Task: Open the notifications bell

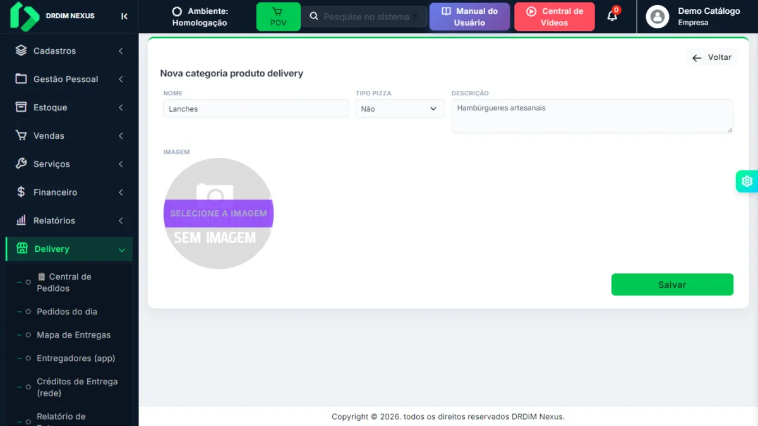Action: [612, 16]
